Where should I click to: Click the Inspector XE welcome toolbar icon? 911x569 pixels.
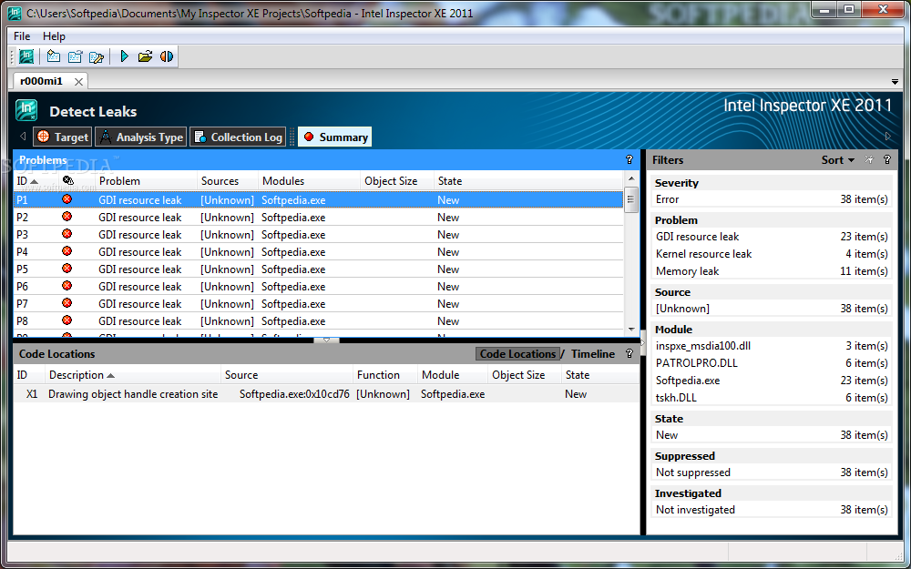pyautogui.click(x=26, y=56)
